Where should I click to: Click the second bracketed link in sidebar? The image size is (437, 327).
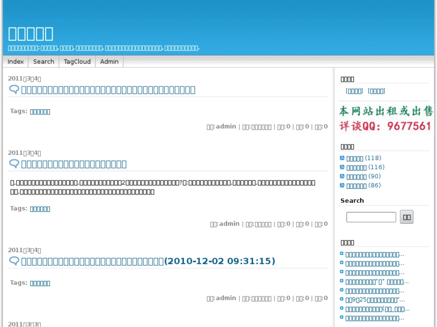376,91
